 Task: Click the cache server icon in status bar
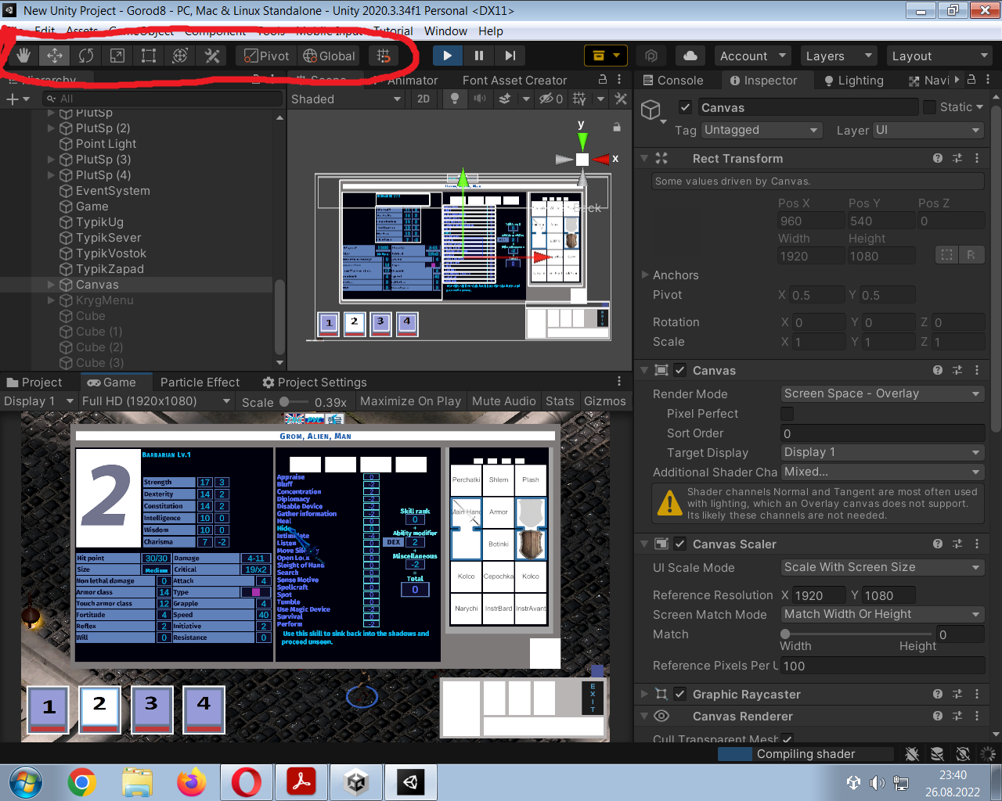coord(937,754)
